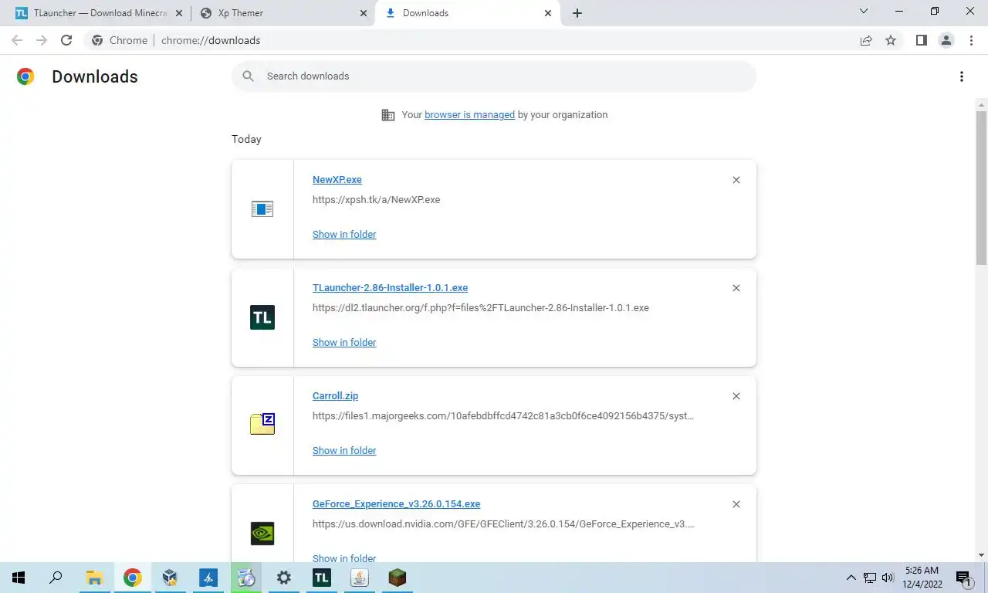The image size is (988, 593).
Task: Click the managed organization building icon
Action: click(x=388, y=115)
